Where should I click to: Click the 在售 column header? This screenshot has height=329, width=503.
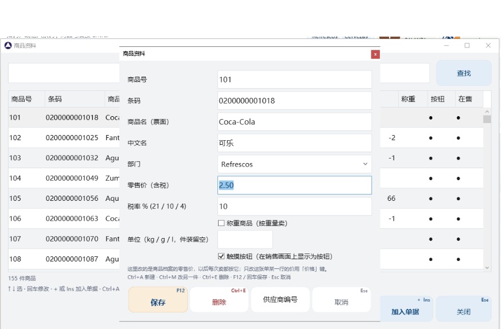pyautogui.click(x=469, y=99)
